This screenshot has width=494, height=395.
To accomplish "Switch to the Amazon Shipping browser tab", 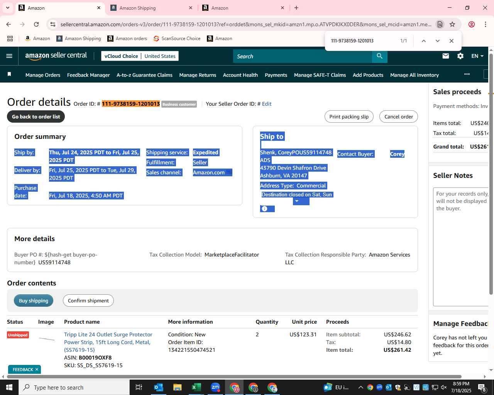I will (x=151, y=8).
